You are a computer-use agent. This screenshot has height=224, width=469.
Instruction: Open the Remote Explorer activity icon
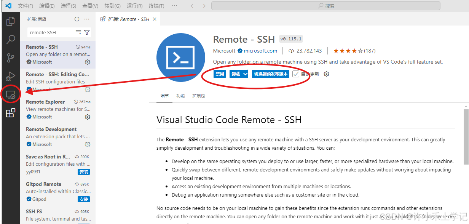point(11,94)
